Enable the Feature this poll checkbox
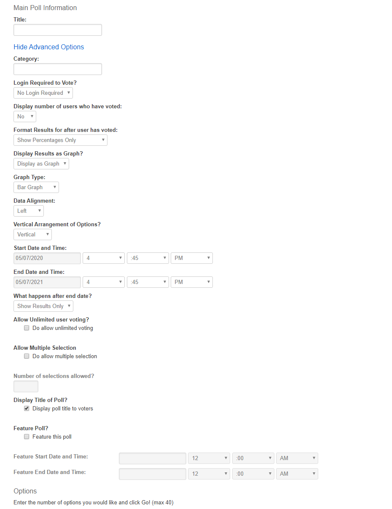Screen dimensions: 392x509 [27, 437]
